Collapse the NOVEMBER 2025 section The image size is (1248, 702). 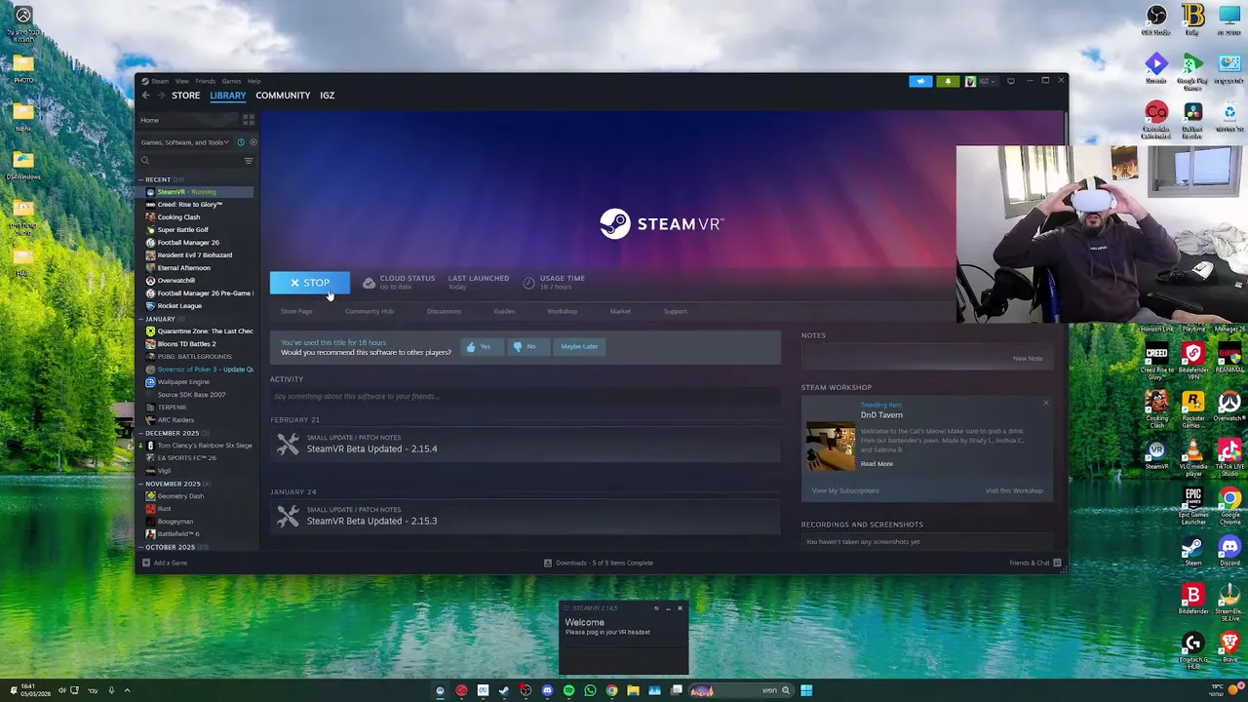click(140, 484)
